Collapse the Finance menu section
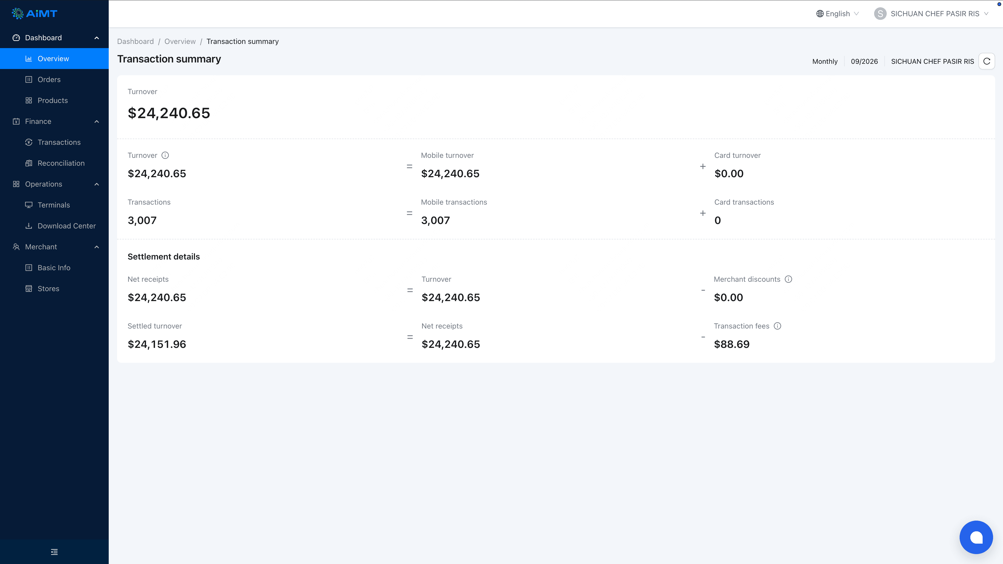This screenshot has width=1003, height=564. click(x=96, y=122)
